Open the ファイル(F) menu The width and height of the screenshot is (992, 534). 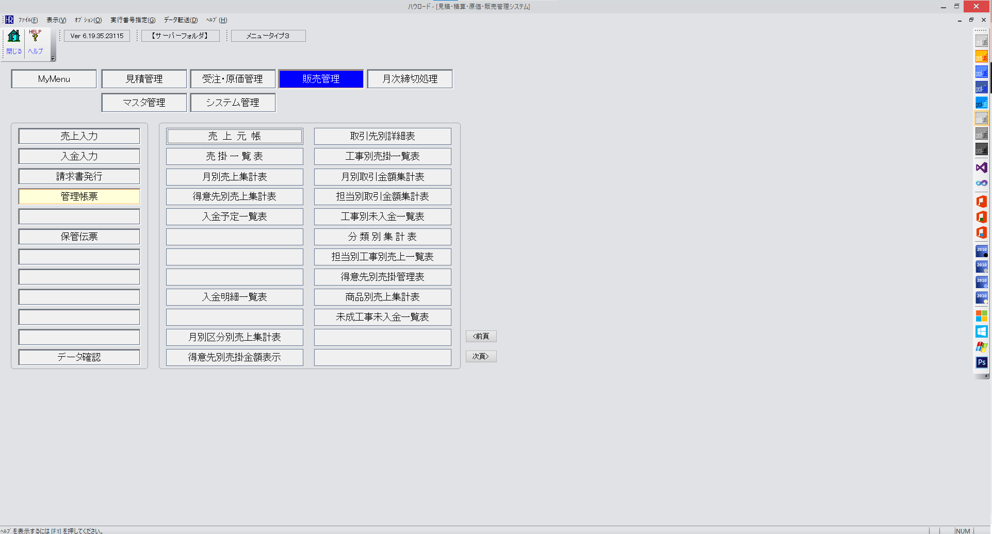tap(28, 20)
